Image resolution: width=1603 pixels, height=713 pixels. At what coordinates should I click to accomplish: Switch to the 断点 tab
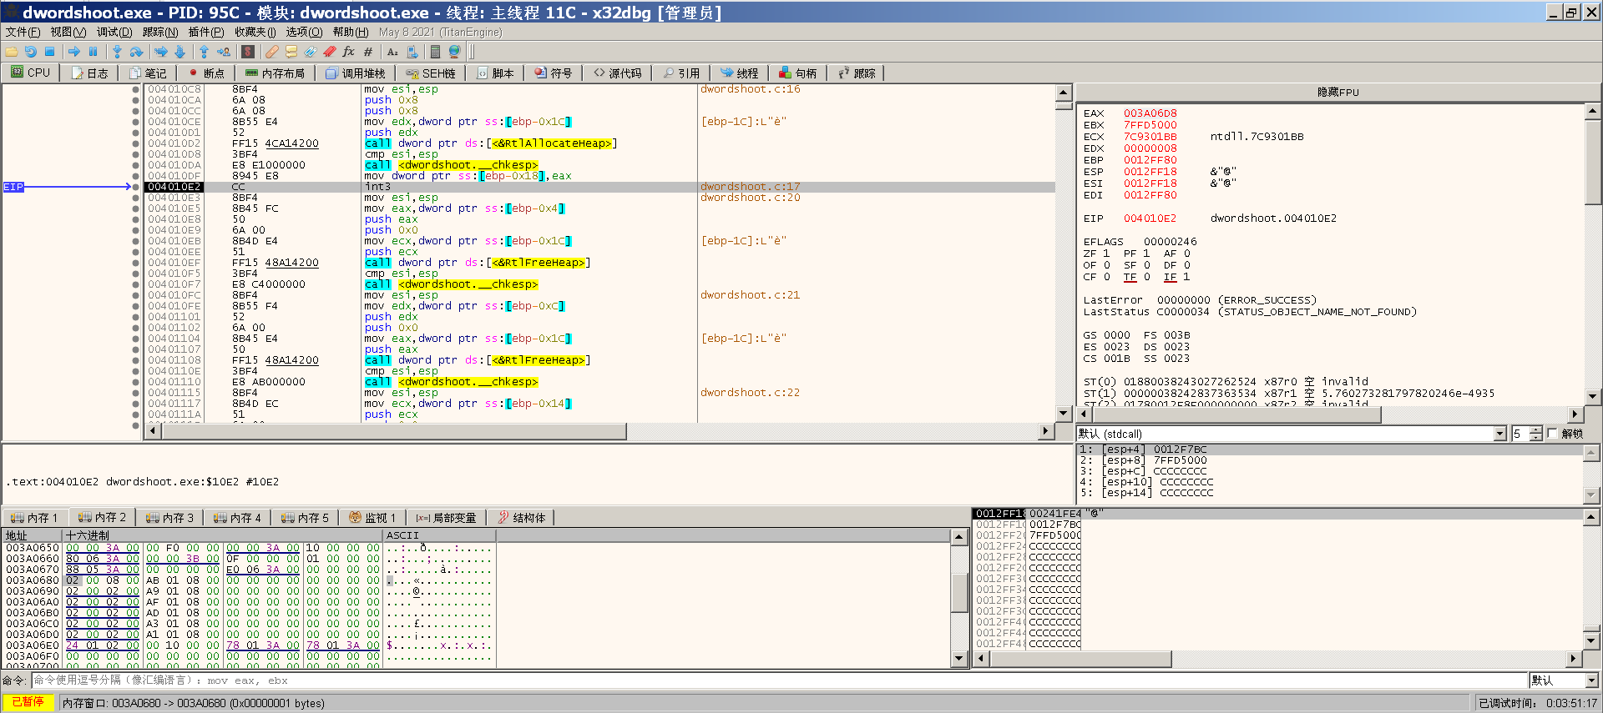pyautogui.click(x=206, y=73)
